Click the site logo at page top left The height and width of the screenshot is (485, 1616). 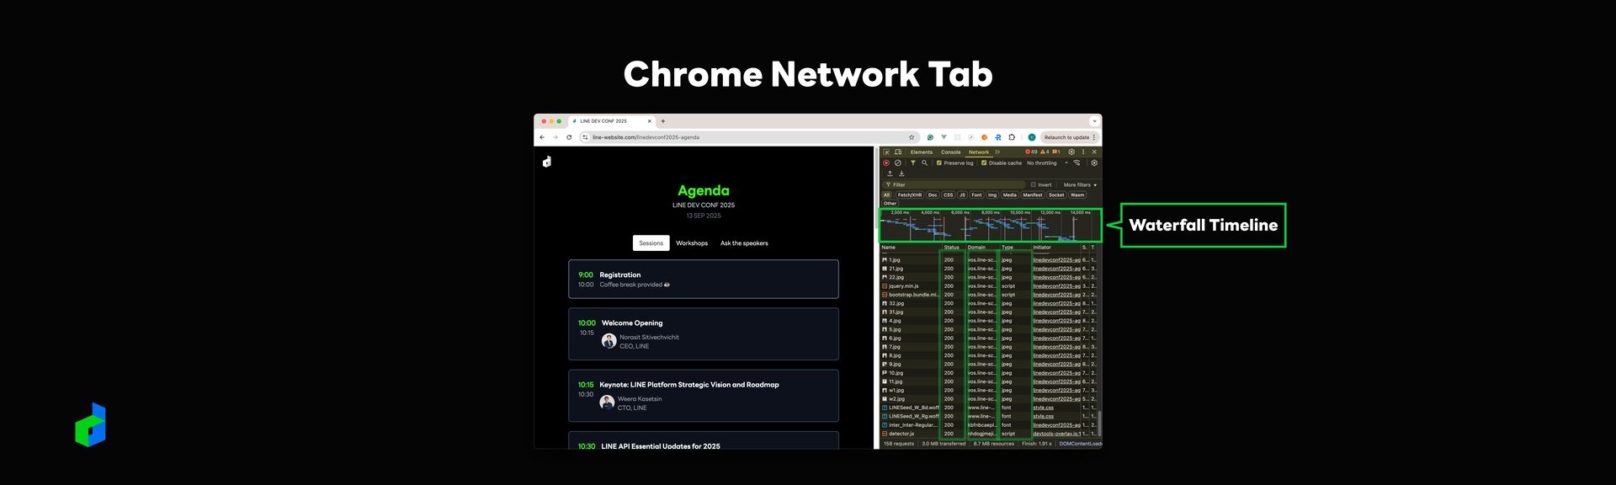pos(547,162)
